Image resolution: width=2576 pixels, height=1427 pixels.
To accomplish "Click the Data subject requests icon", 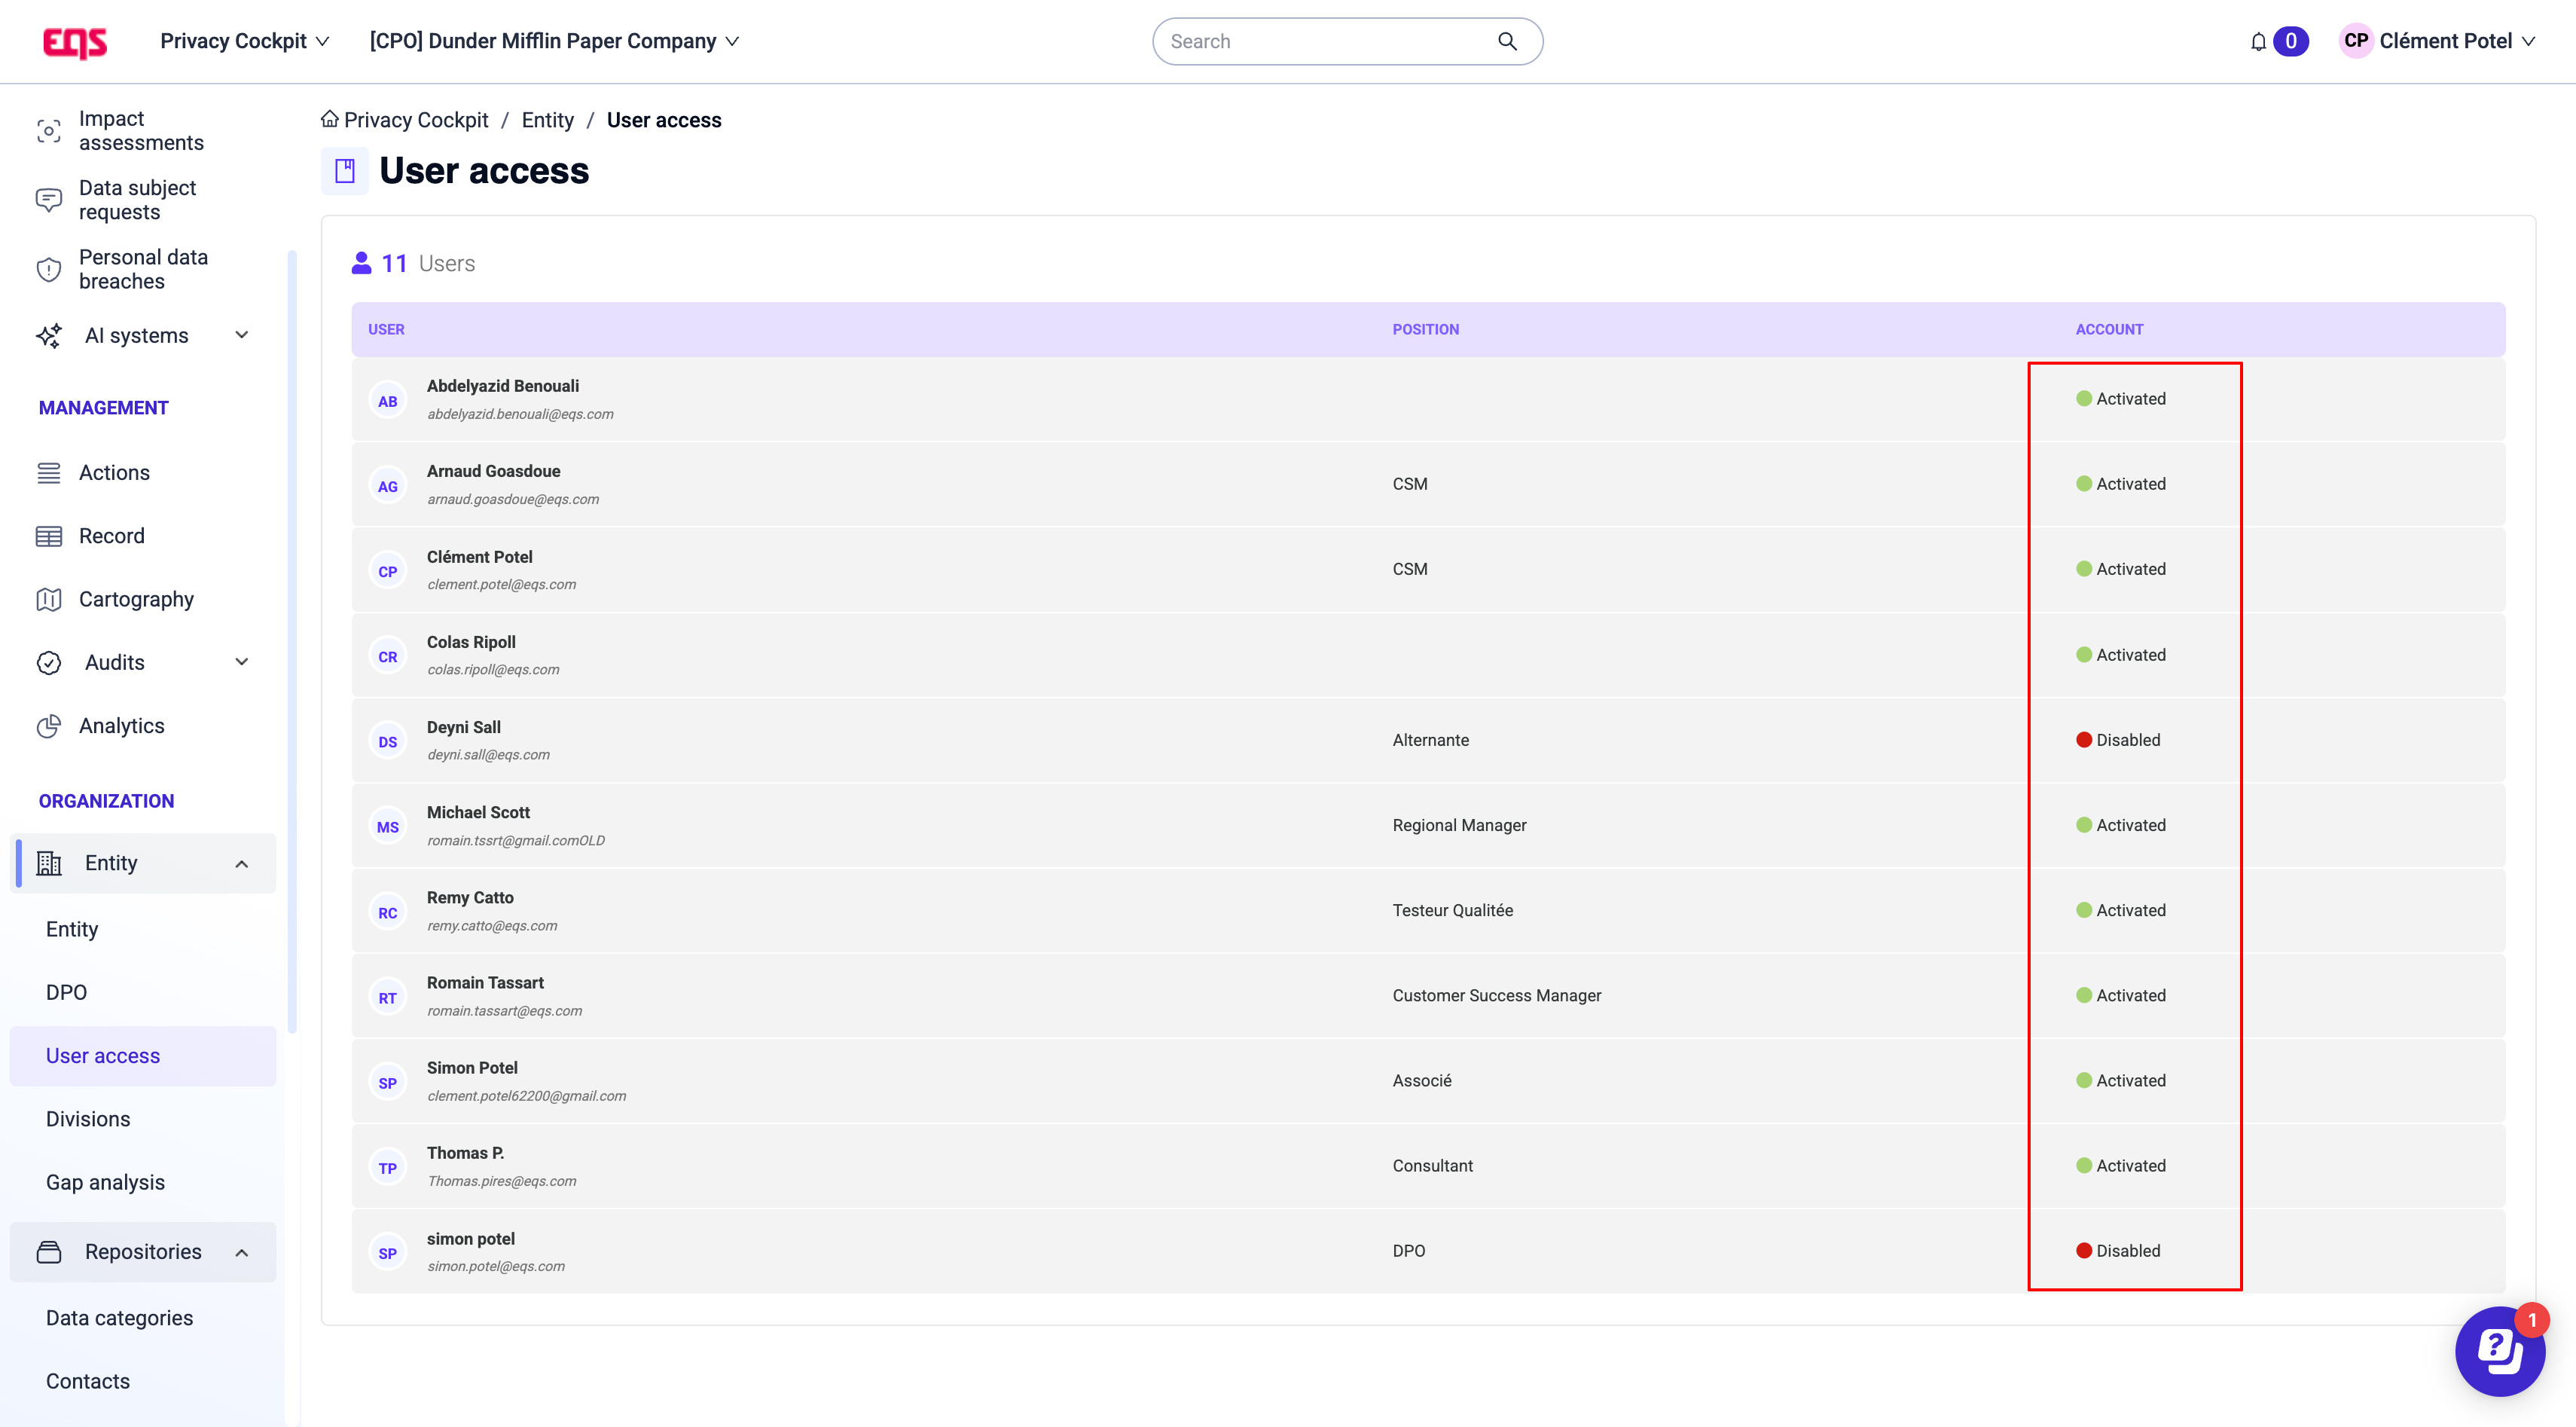I will point(49,200).
